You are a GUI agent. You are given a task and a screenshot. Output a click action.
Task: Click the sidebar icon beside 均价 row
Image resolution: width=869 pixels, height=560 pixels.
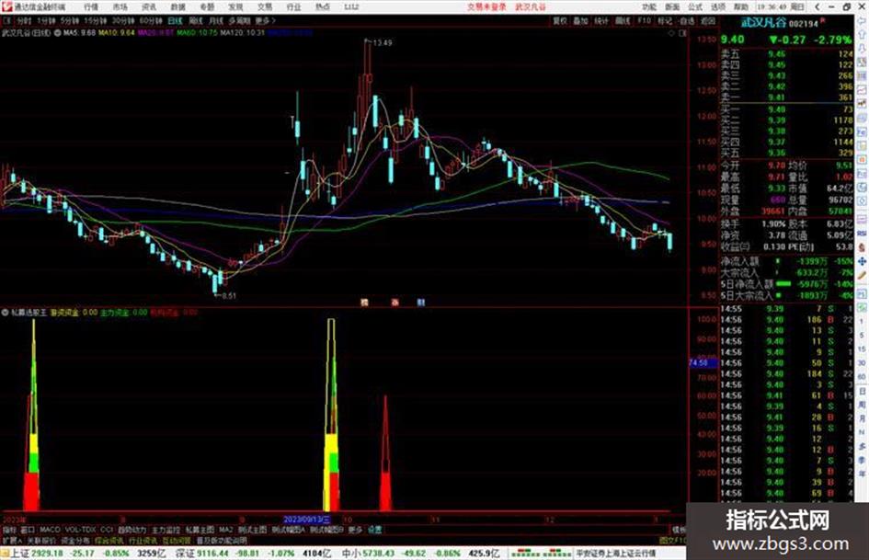tap(863, 160)
